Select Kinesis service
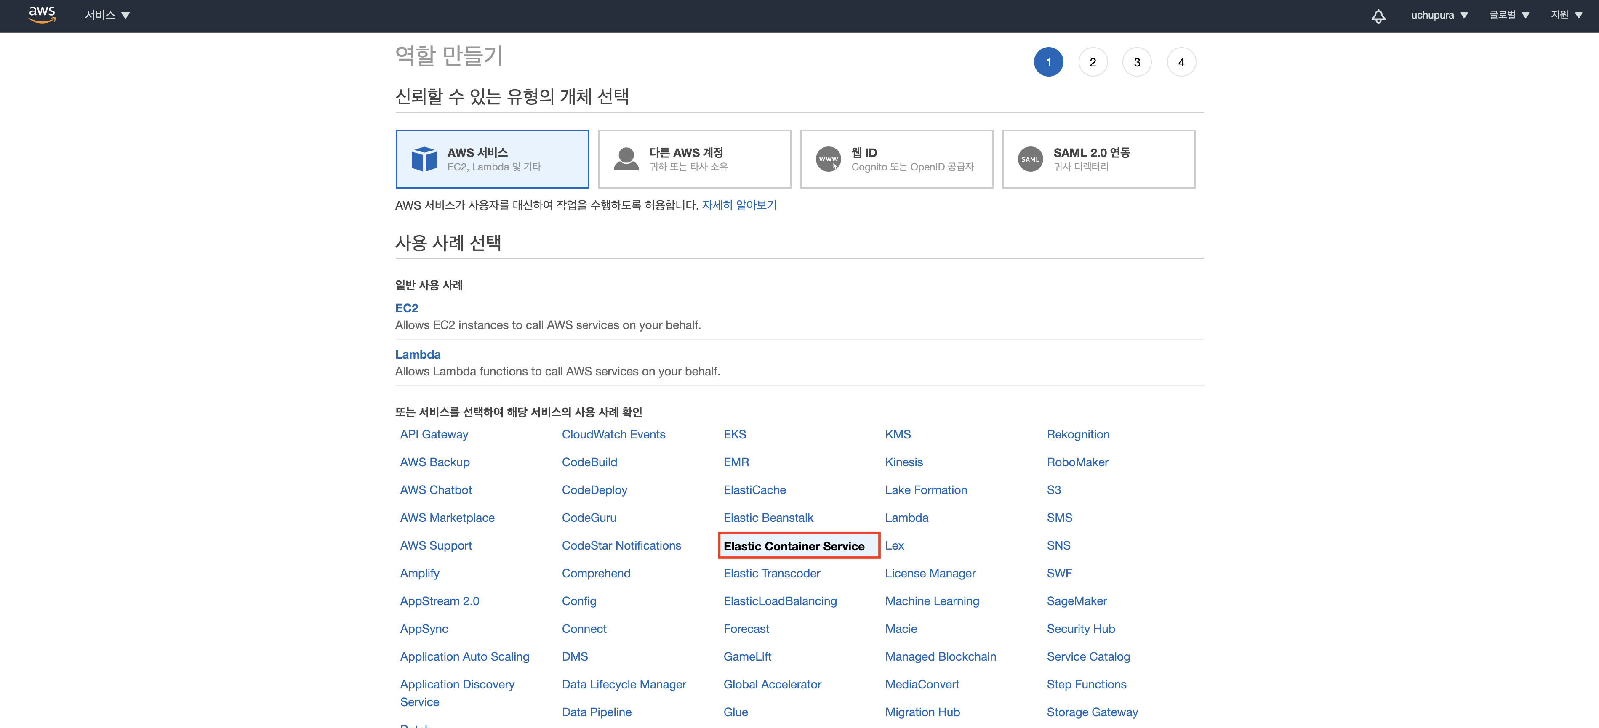The width and height of the screenshot is (1599, 728). tap(904, 462)
